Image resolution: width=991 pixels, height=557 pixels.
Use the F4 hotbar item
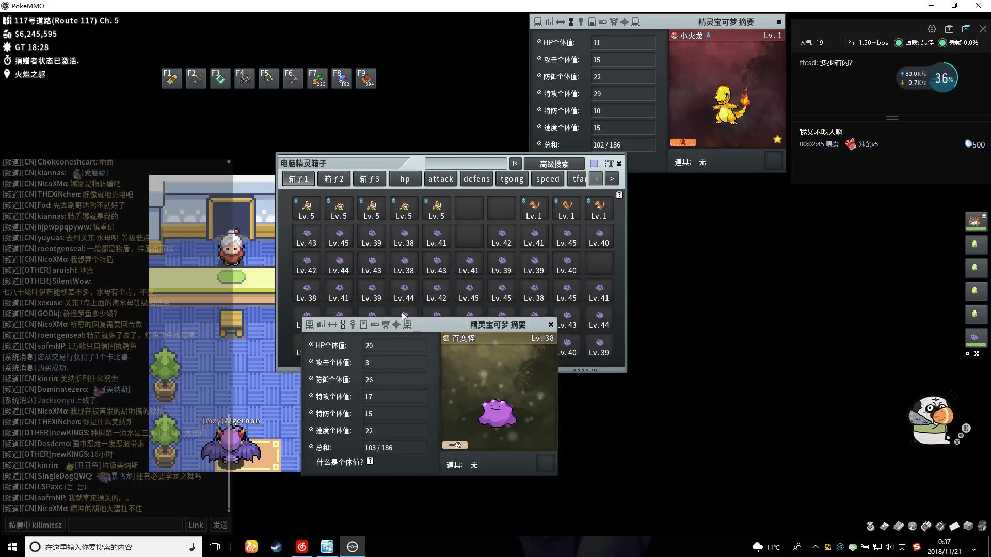pyautogui.click(x=245, y=78)
